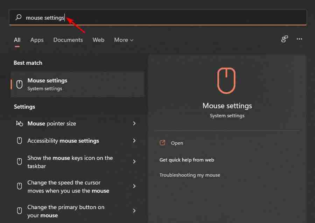Viewport: 315px width, 223px height.
Task: Select the magnifying glass search icon
Action: pos(18,17)
